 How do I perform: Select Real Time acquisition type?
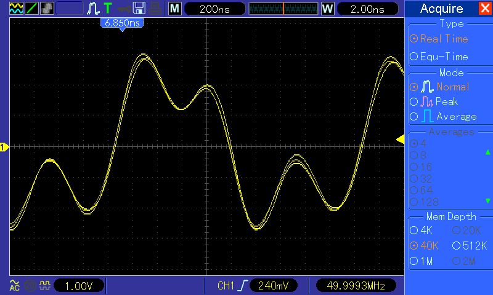[x=439, y=39]
